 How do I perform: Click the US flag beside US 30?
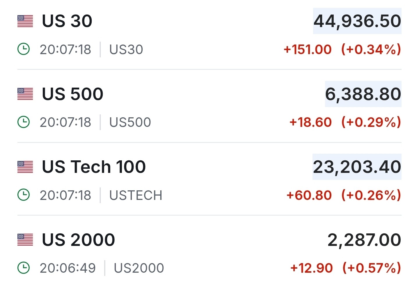(x=25, y=21)
